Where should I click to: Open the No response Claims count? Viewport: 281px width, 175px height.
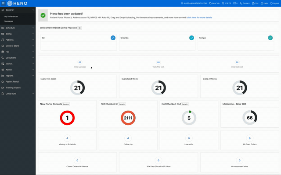tap(240, 161)
